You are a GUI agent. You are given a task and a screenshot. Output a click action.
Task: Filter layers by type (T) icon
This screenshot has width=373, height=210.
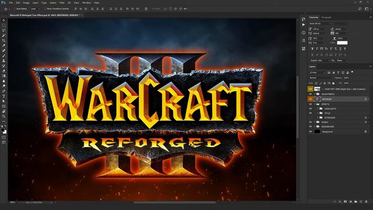click(x=338, y=72)
